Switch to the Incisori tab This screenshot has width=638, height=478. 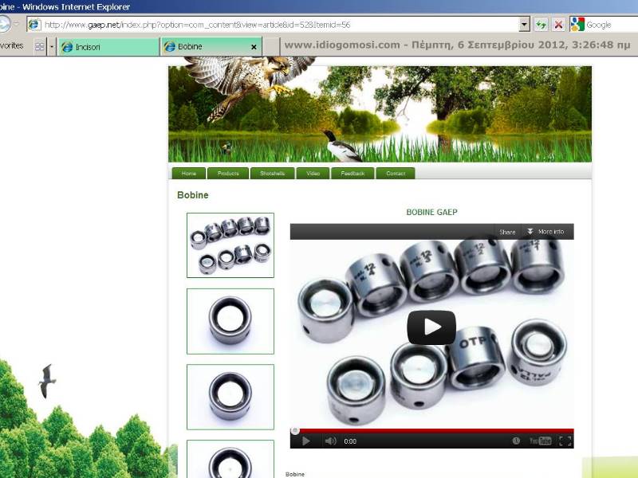coord(108,47)
